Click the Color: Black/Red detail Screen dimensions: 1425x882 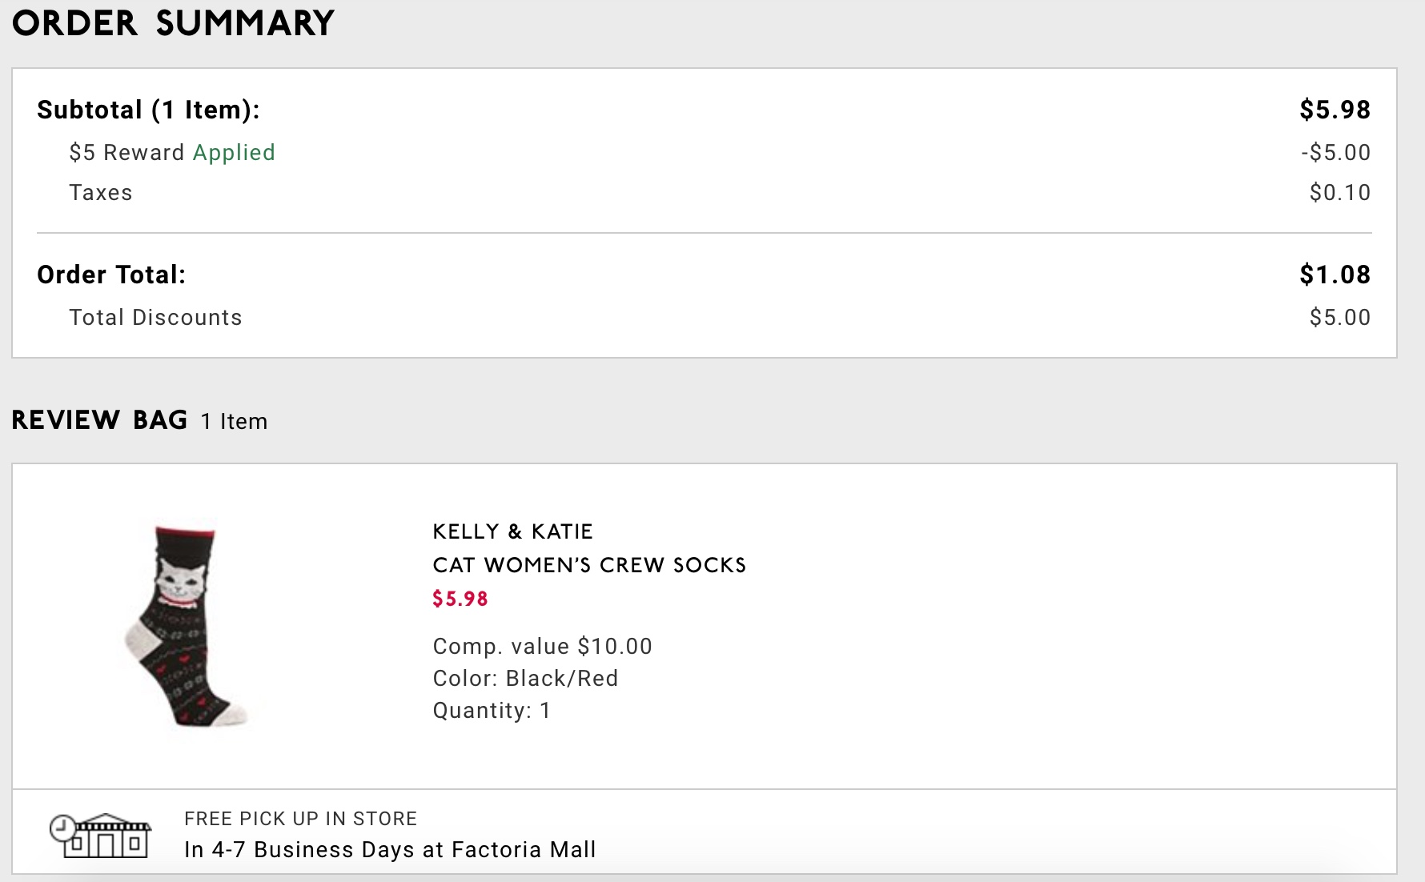(526, 678)
